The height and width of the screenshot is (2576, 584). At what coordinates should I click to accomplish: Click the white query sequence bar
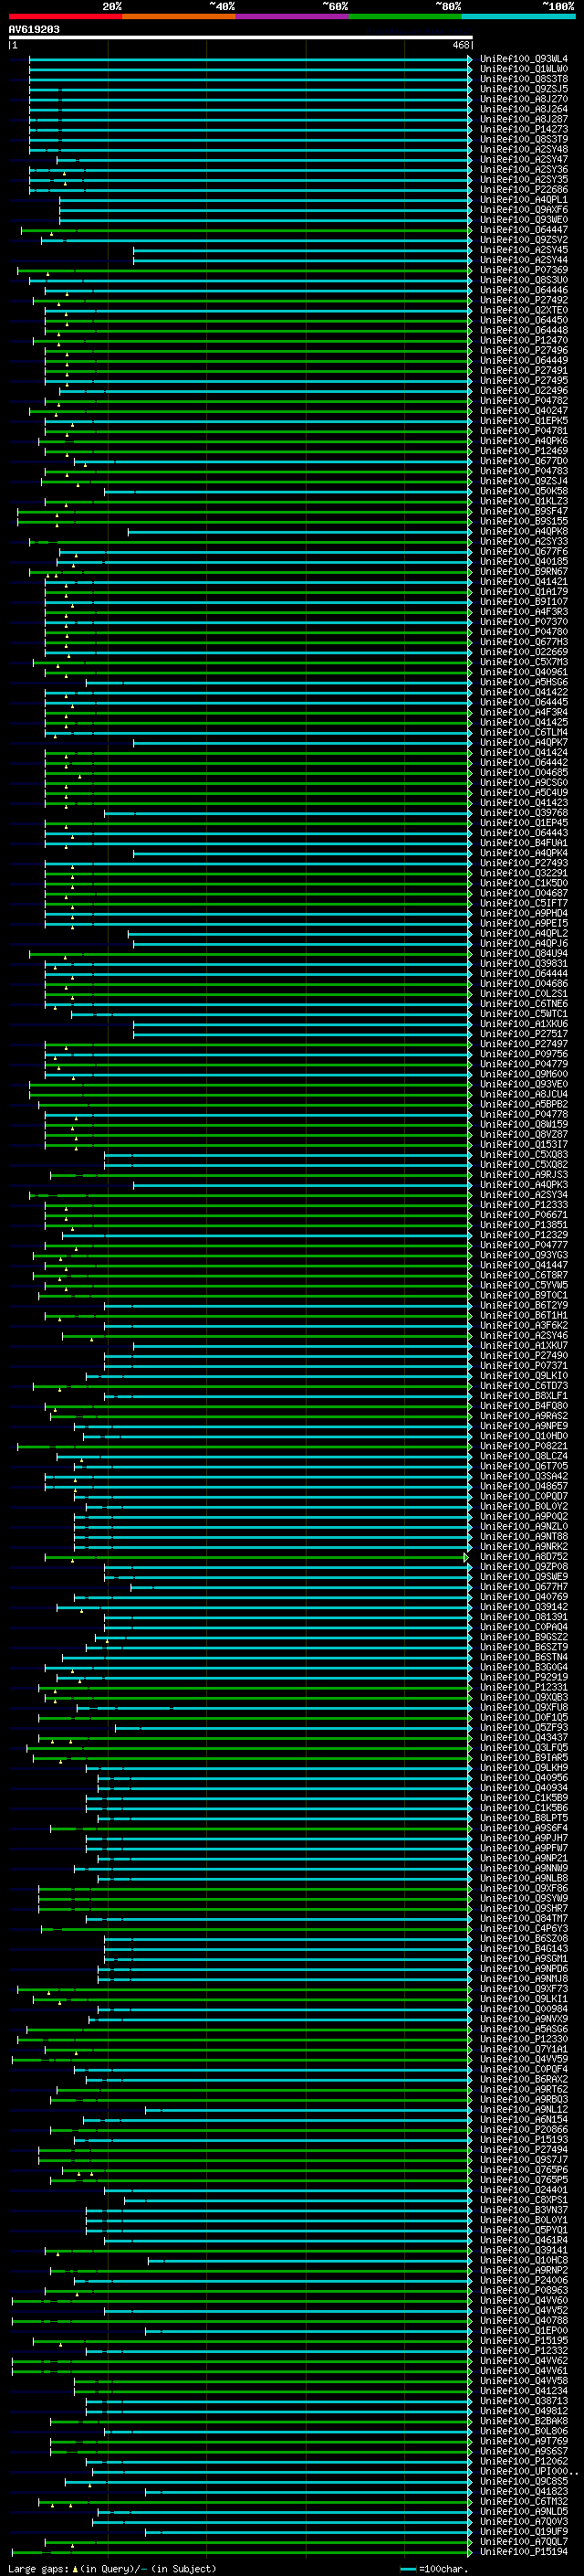(241, 37)
